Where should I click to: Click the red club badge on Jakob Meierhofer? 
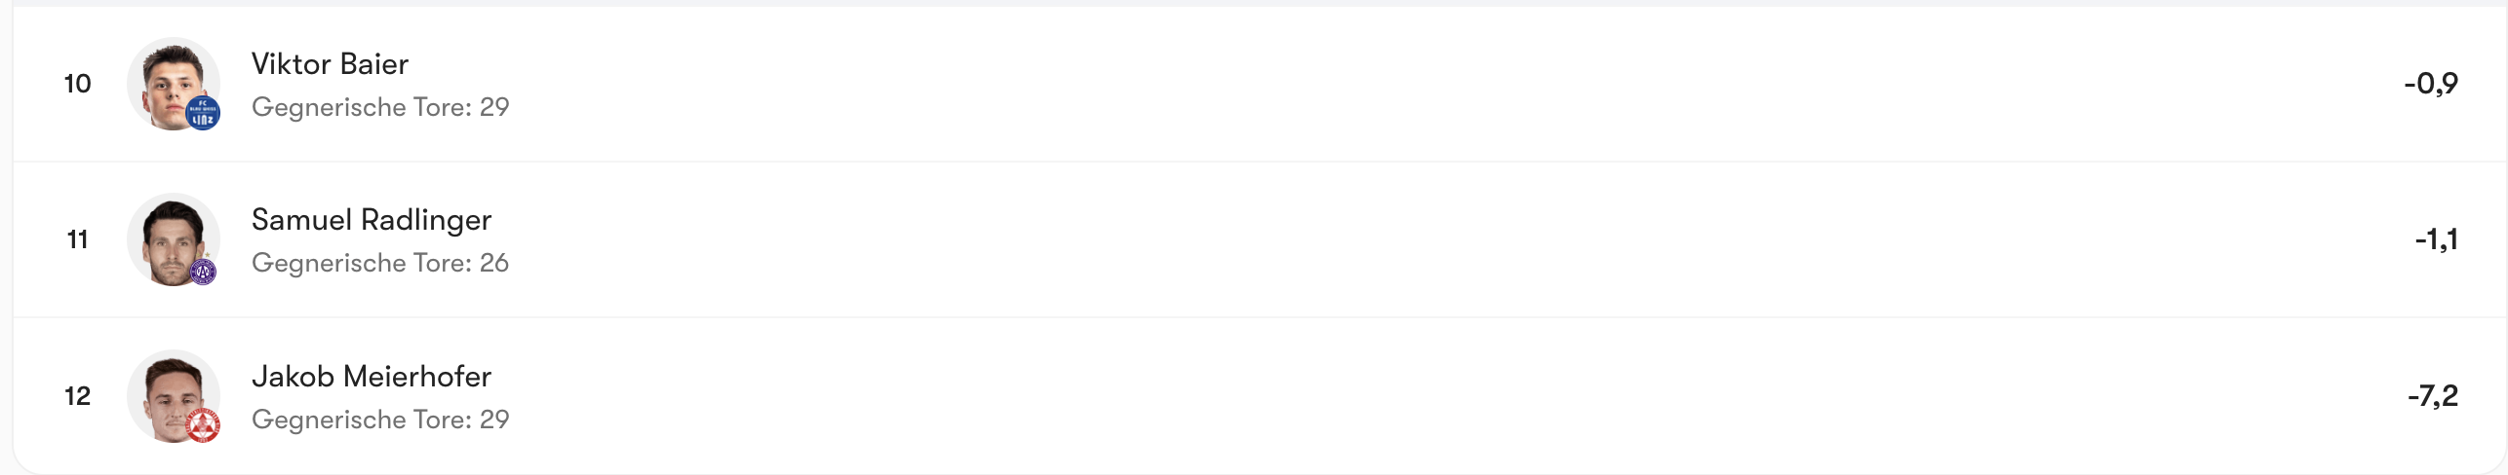(x=203, y=425)
